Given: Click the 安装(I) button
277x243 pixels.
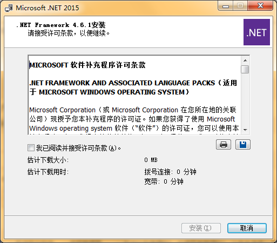Looking at the screenshot, I should point(201,228).
